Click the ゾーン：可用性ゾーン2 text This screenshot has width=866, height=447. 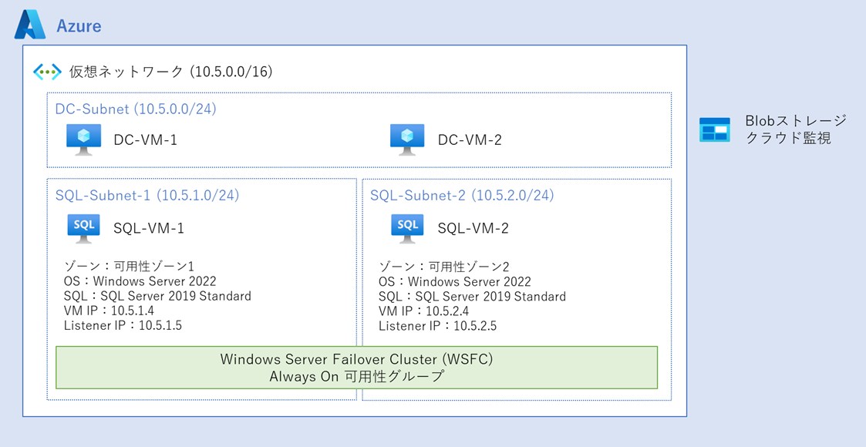444,267
